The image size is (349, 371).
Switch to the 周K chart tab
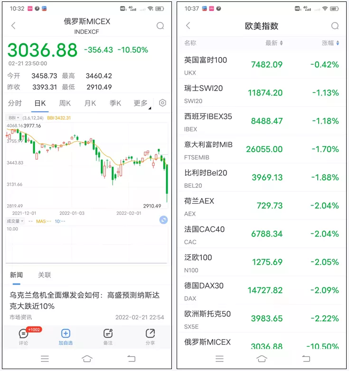pos(65,103)
